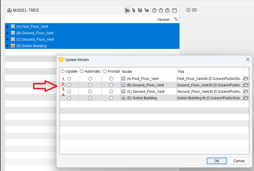254x171 pixels.
Task: Select Update radio for Ground_Floor_Vent
Action: pos(69,85)
